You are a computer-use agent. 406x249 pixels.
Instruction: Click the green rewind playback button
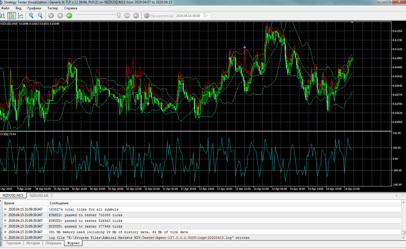pyautogui.click(x=69, y=15)
